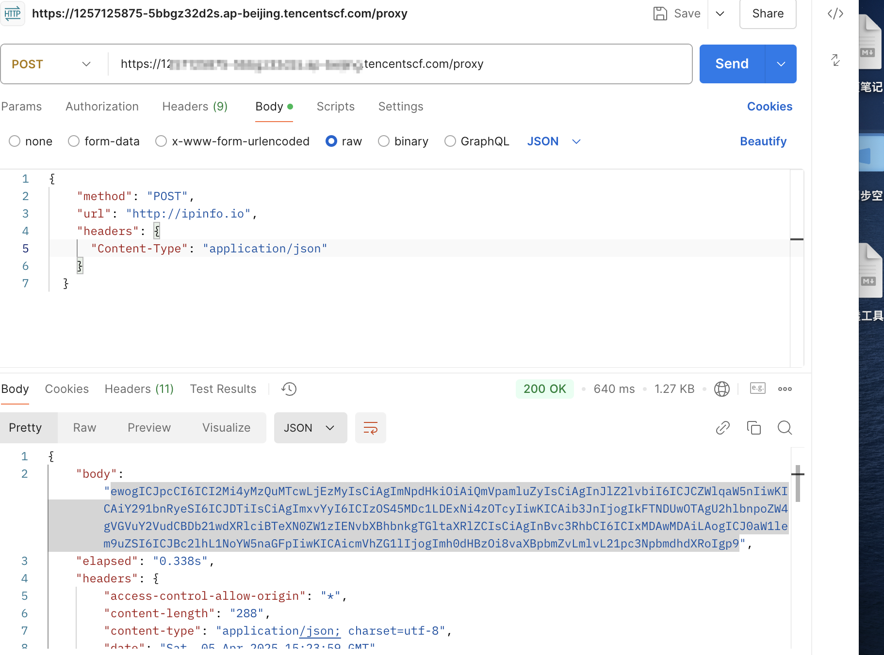Click the Beautify link
Viewport: 884px width, 655px height.
coord(763,141)
